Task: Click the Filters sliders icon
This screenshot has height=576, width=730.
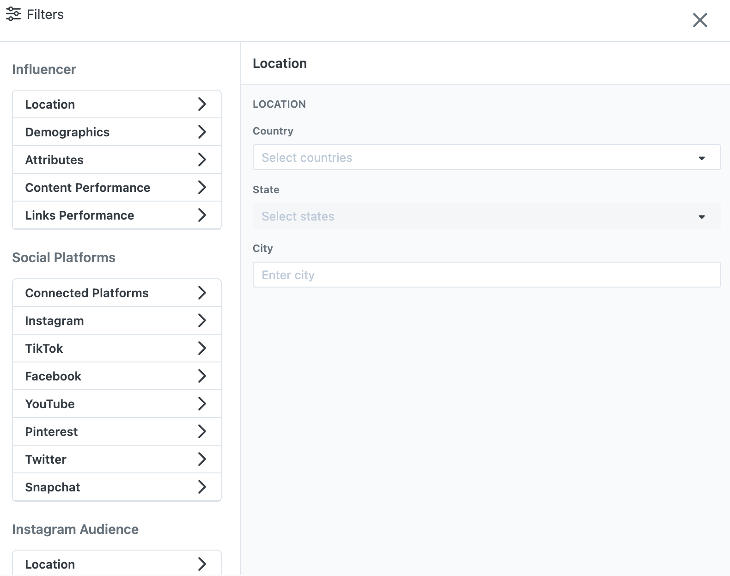Action: (13, 14)
